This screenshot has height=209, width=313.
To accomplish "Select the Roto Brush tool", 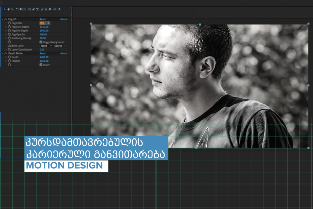I will tap(55, 9).
